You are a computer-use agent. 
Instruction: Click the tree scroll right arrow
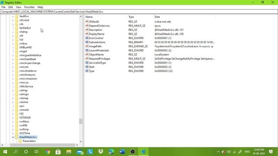click(x=77, y=145)
